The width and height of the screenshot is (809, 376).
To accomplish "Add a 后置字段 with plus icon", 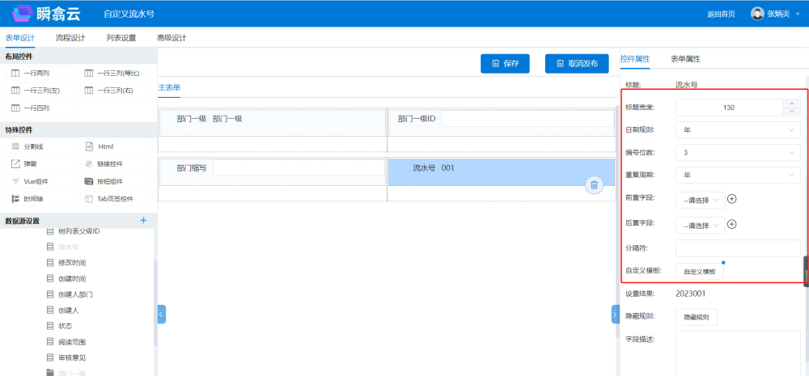I will [x=732, y=225].
